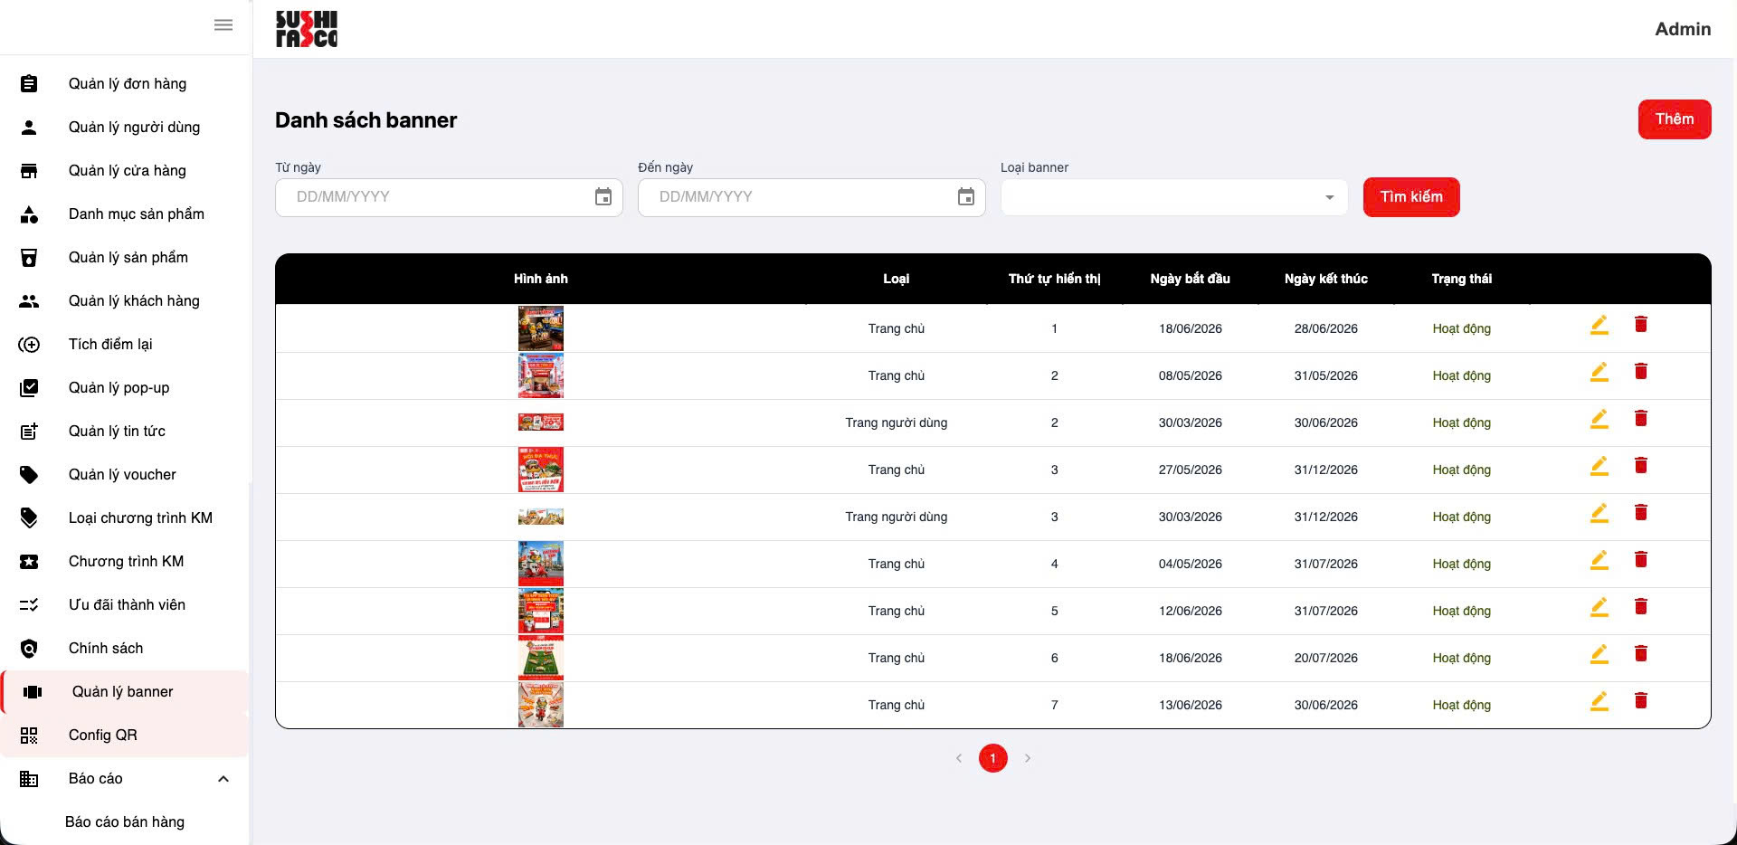
Task: Click the Chương trình KM ticket icon
Action: [x=29, y=562]
